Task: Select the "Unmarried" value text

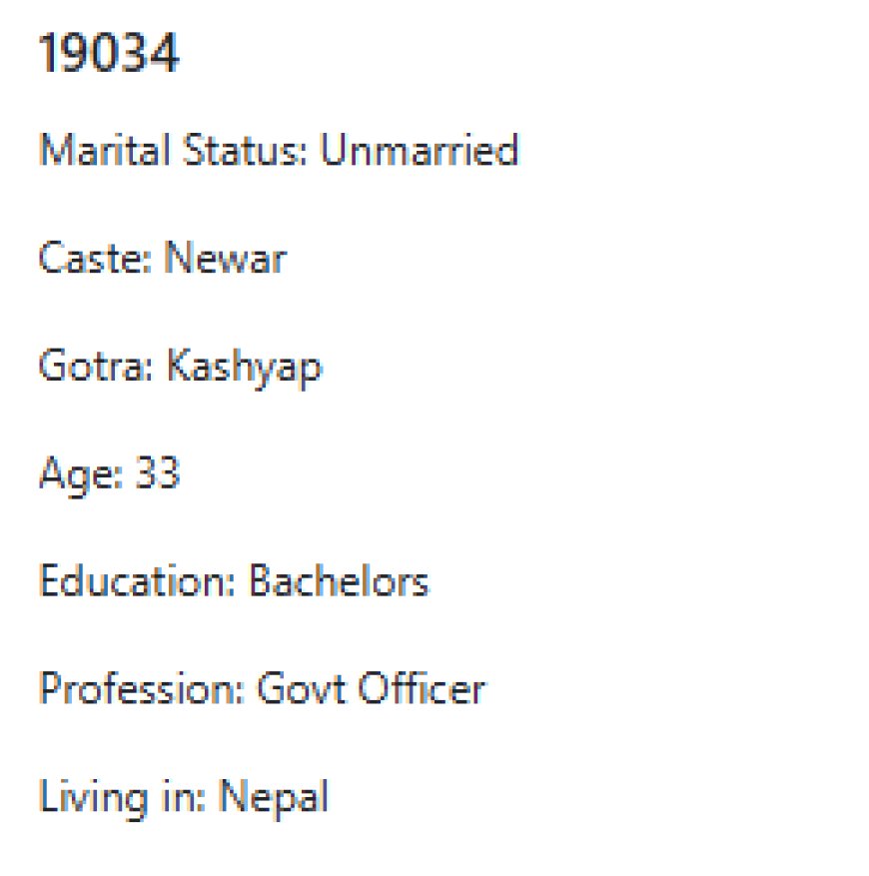Action: (420, 151)
